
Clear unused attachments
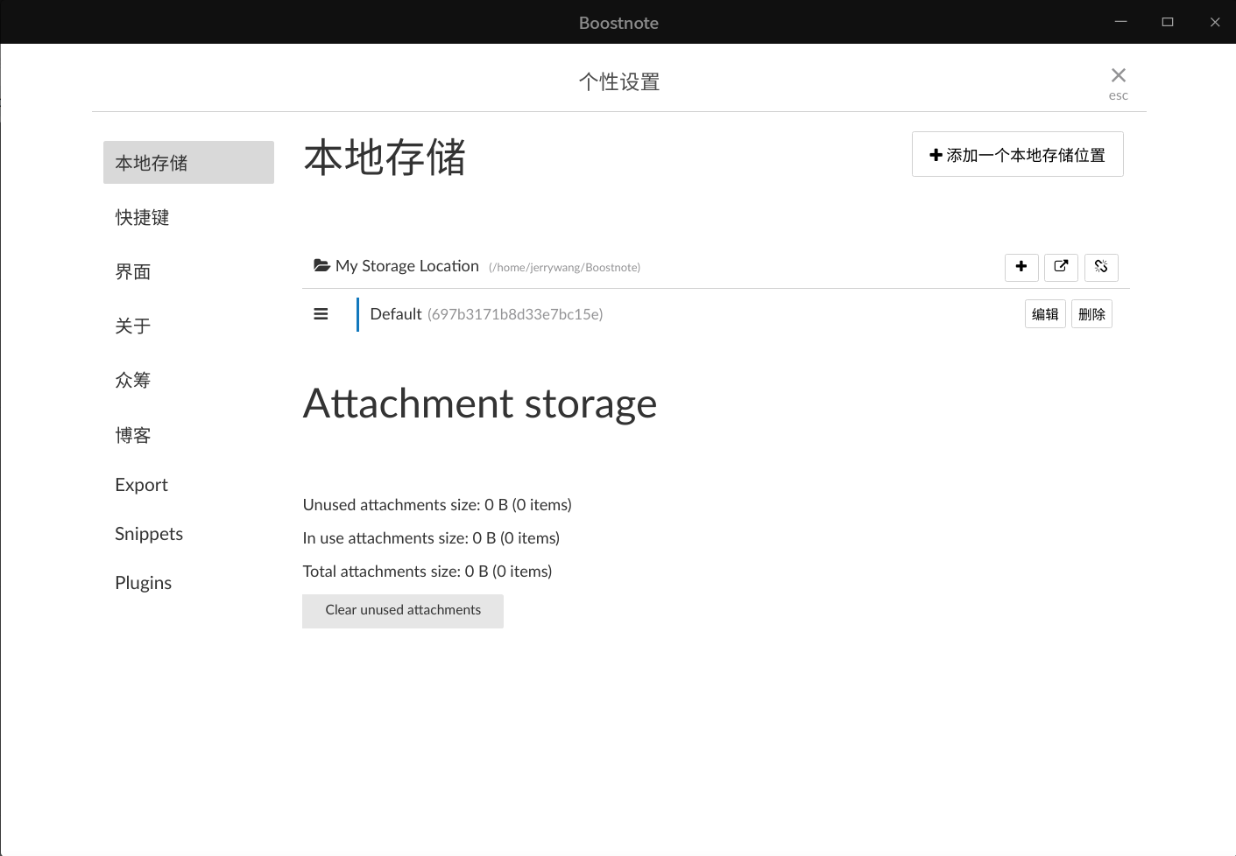(x=403, y=611)
